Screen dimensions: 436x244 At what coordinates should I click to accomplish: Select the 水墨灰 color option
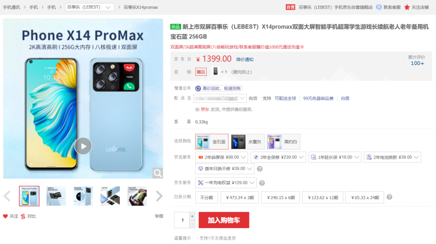click(248, 142)
